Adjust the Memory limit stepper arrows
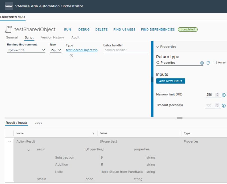Image resolution: width=227 pixels, height=184 pixels. (x=217, y=94)
